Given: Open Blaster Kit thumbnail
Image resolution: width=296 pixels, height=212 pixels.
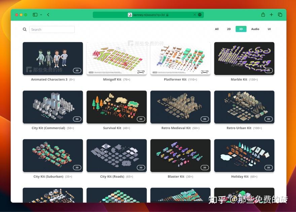Looking at the screenshot, I should 180,155.
